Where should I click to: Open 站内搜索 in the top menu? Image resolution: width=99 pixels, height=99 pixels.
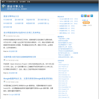click(23, 2)
